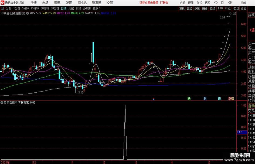Click MA120: 4.05 indicator value

(93, 13)
